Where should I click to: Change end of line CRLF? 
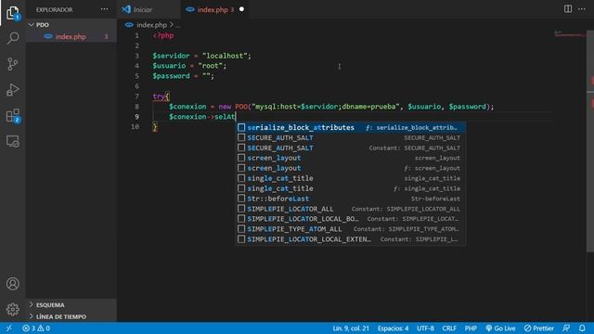[x=449, y=328]
